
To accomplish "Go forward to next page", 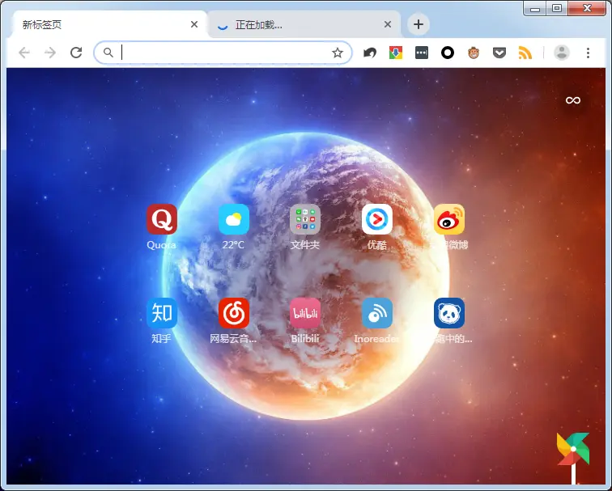I will coord(50,53).
